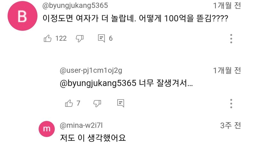The image size is (256, 145).
Task: Like the reply by @user-pj1cm1oj2g
Action: 69,103
